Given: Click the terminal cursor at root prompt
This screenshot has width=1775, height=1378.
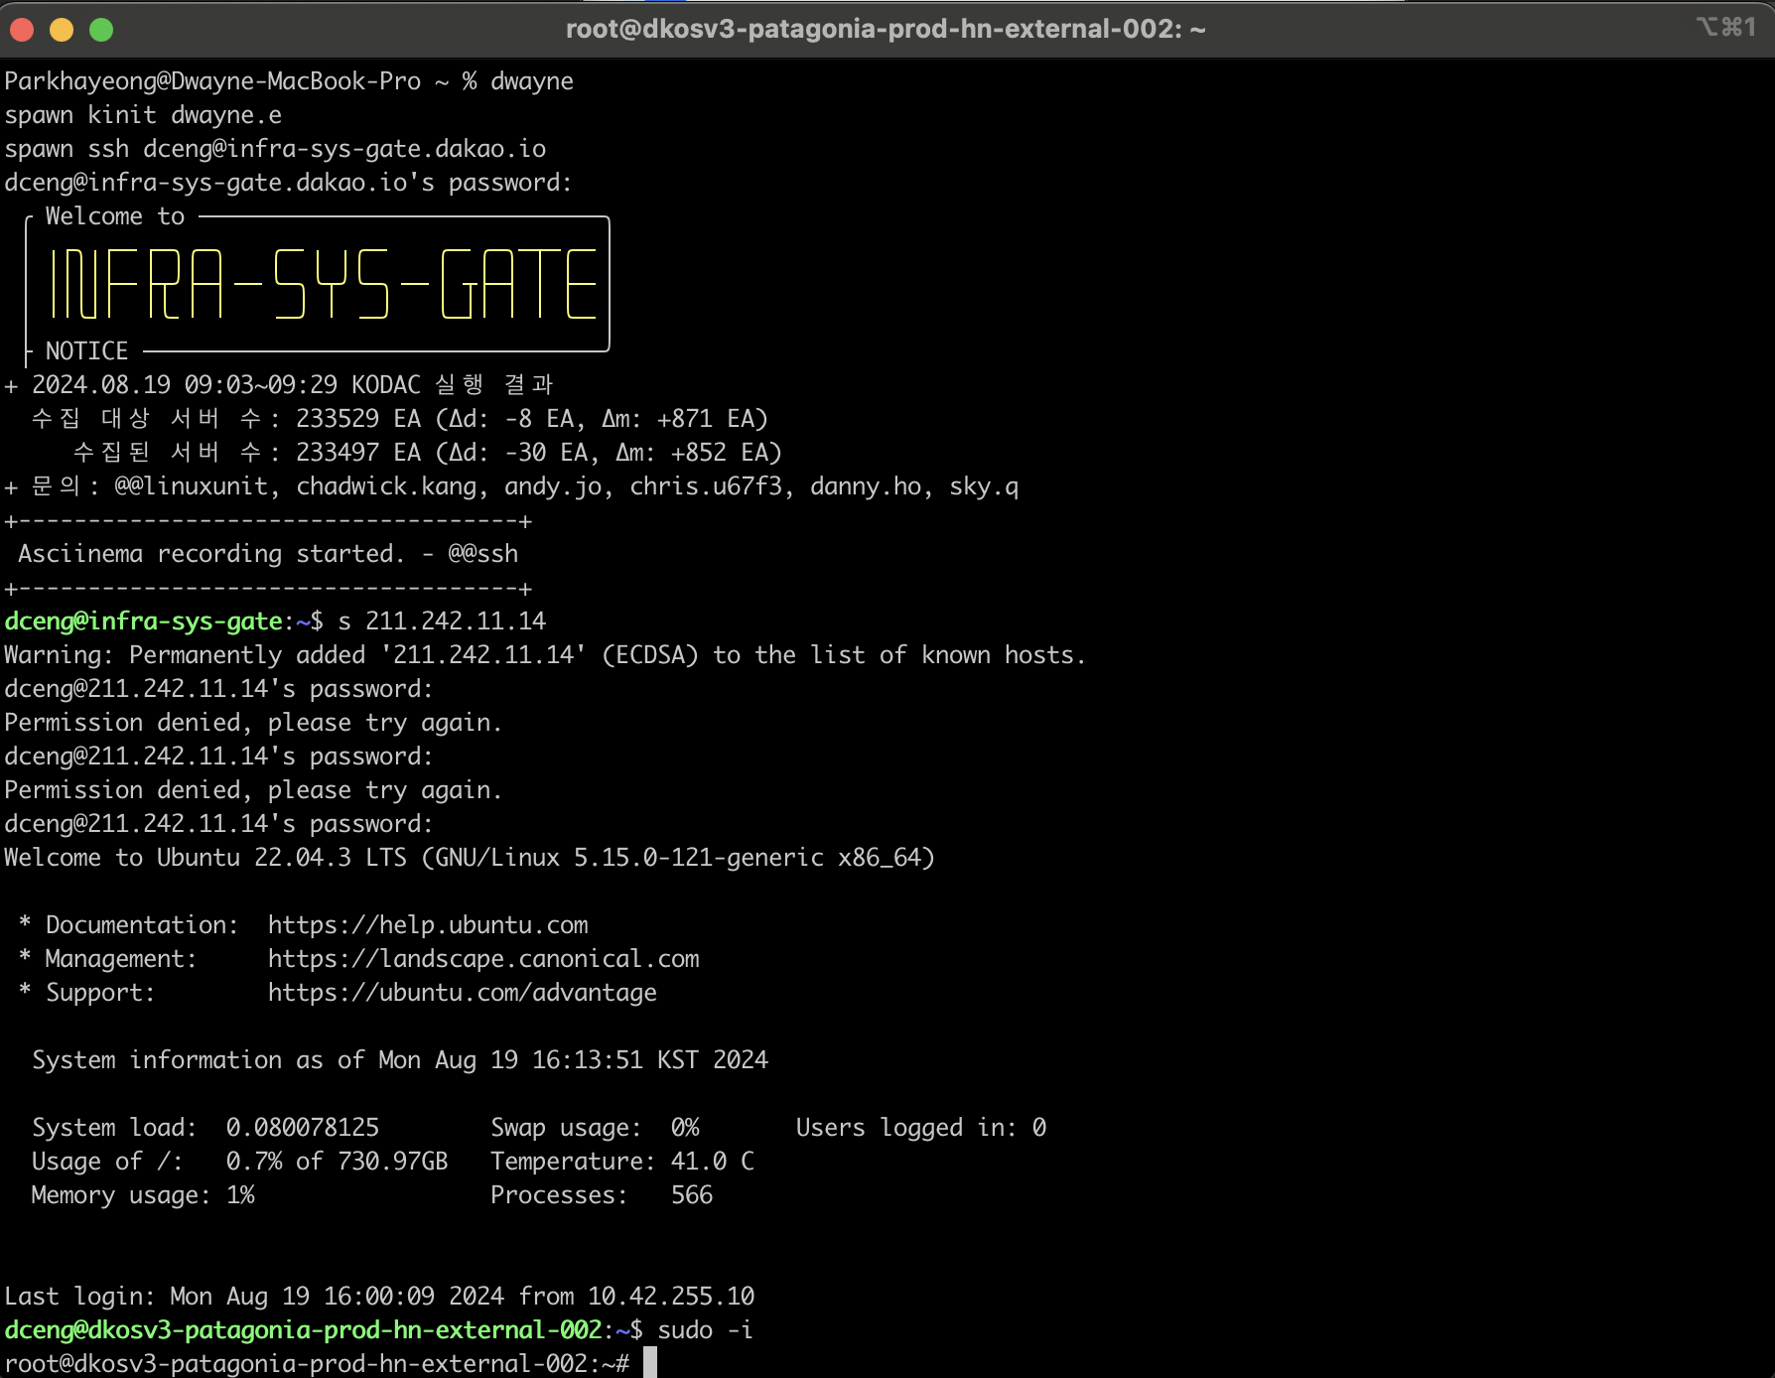Looking at the screenshot, I should point(650,1363).
